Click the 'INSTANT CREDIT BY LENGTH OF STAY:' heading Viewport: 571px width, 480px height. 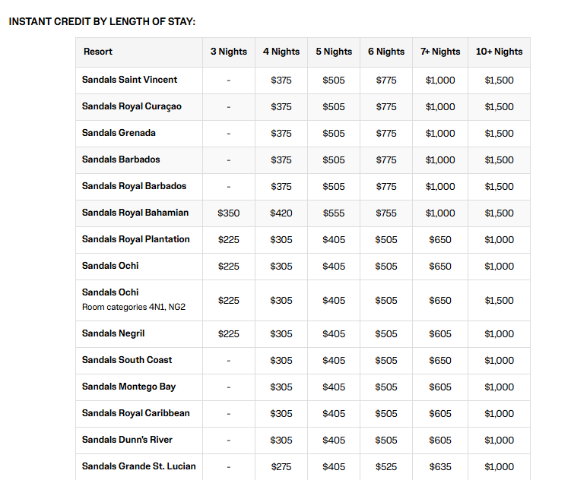point(102,21)
